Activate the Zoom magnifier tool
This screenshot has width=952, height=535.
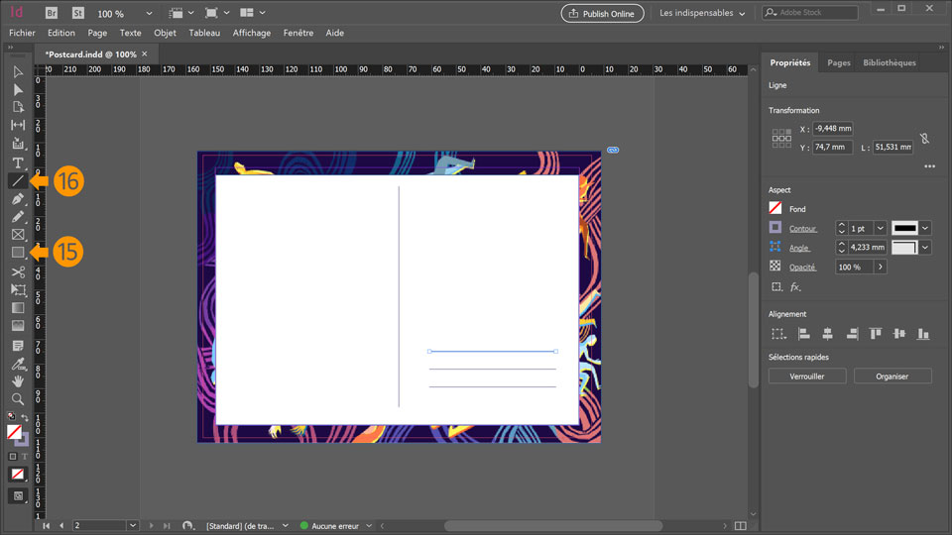click(x=18, y=399)
